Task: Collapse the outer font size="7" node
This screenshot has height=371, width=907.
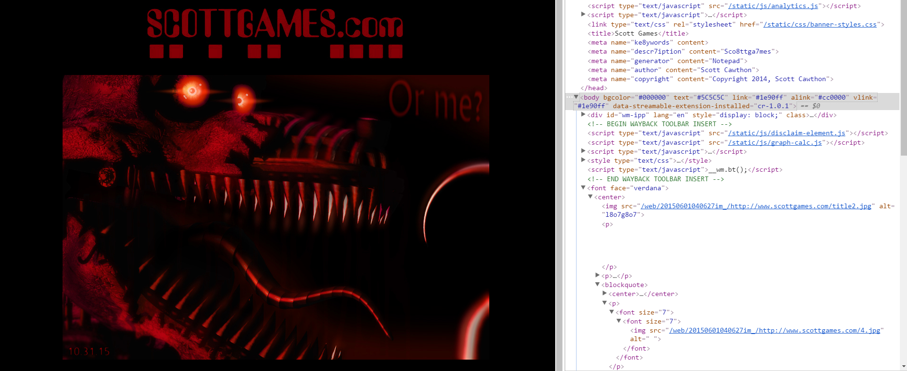Action: (612, 312)
